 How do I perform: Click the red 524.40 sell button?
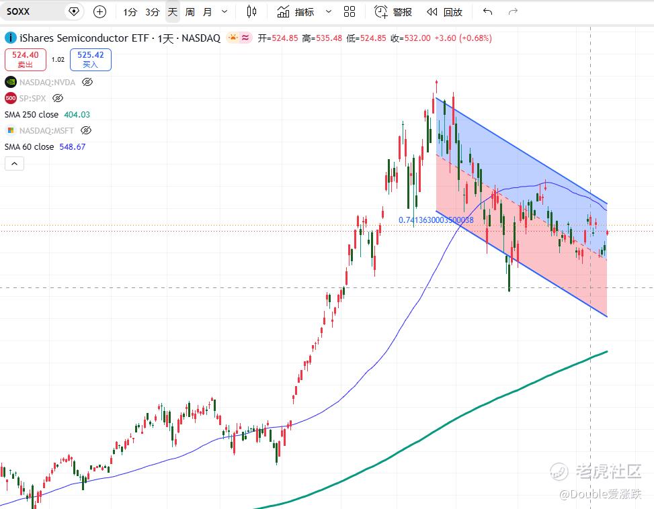click(25, 60)
